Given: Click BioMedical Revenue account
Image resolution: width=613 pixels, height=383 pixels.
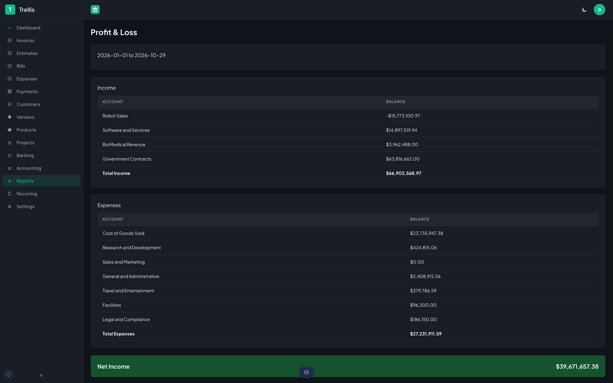Looking at the screenshot, I should point(124,145).
